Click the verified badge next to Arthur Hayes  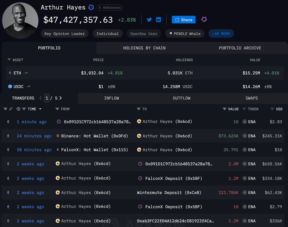click(x=91, y=8)
